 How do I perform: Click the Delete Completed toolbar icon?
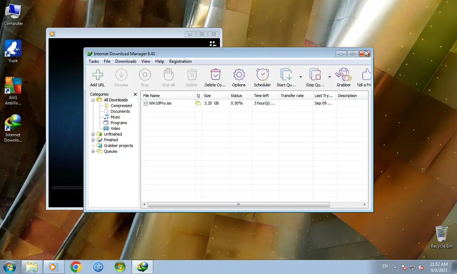(215, 75)
